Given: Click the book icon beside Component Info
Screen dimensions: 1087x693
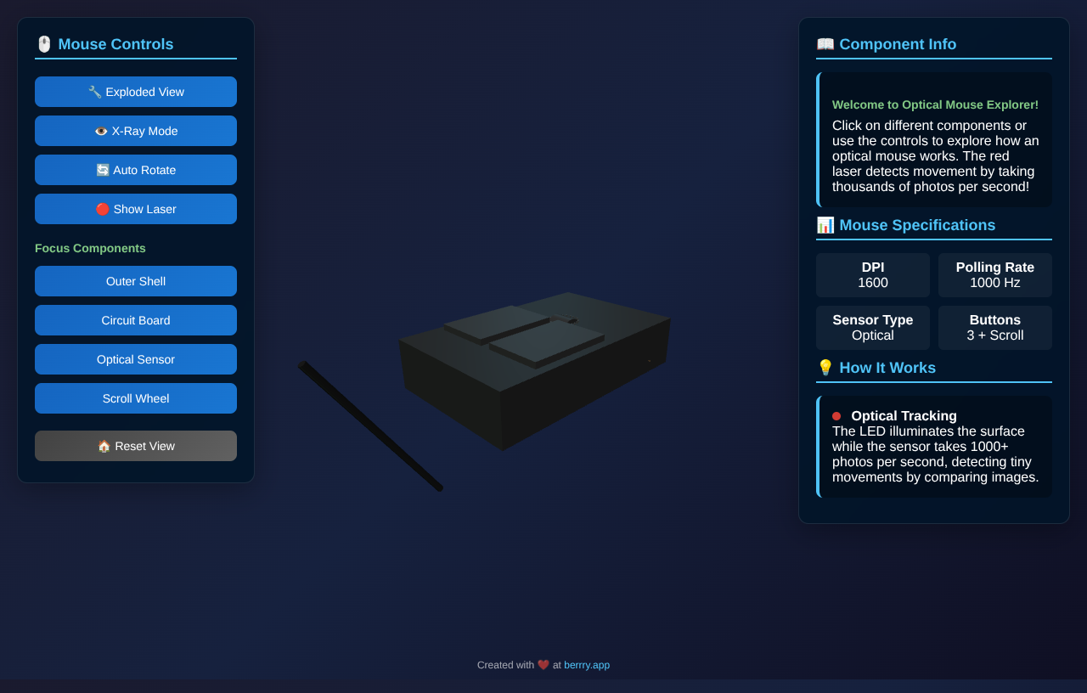Looking at the screenshot, I should click(825, 43).
